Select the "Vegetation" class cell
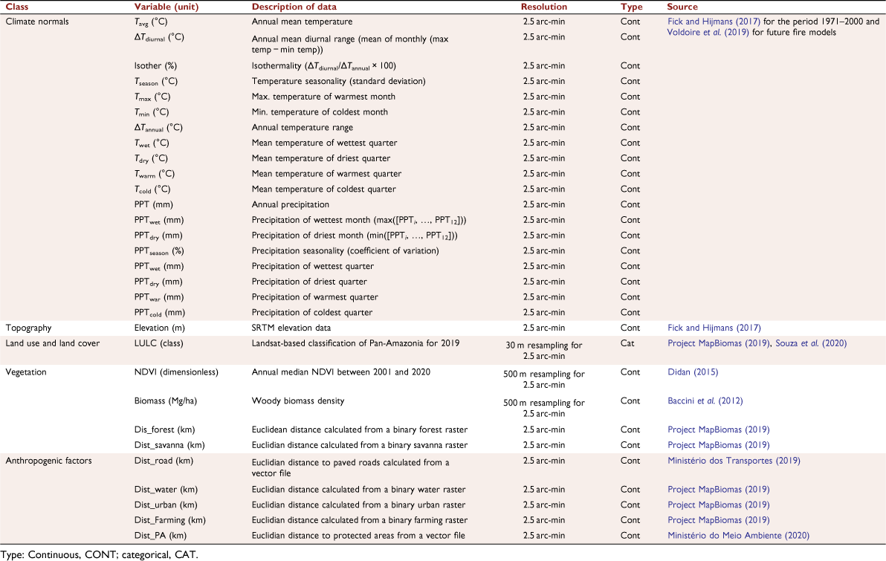Image resolution: width=886 pixels, height=561 pixels. (x=26, y=372)
